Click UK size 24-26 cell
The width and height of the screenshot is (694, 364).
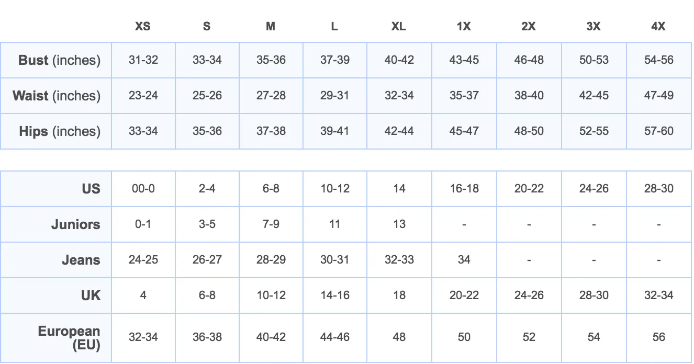(529, 295)
